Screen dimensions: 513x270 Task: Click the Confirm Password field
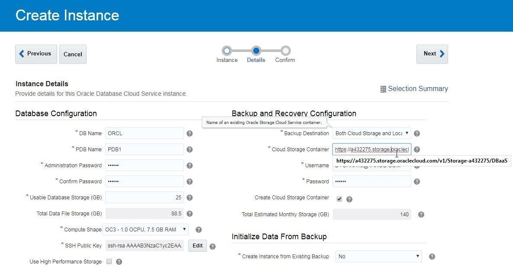click(145, 182)
